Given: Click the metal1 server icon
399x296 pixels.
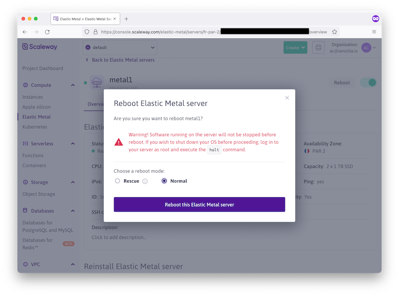Looking at the screenshot, I should [x=97, y=82].
